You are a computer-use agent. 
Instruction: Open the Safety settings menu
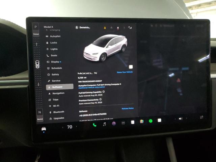[53, 75]
